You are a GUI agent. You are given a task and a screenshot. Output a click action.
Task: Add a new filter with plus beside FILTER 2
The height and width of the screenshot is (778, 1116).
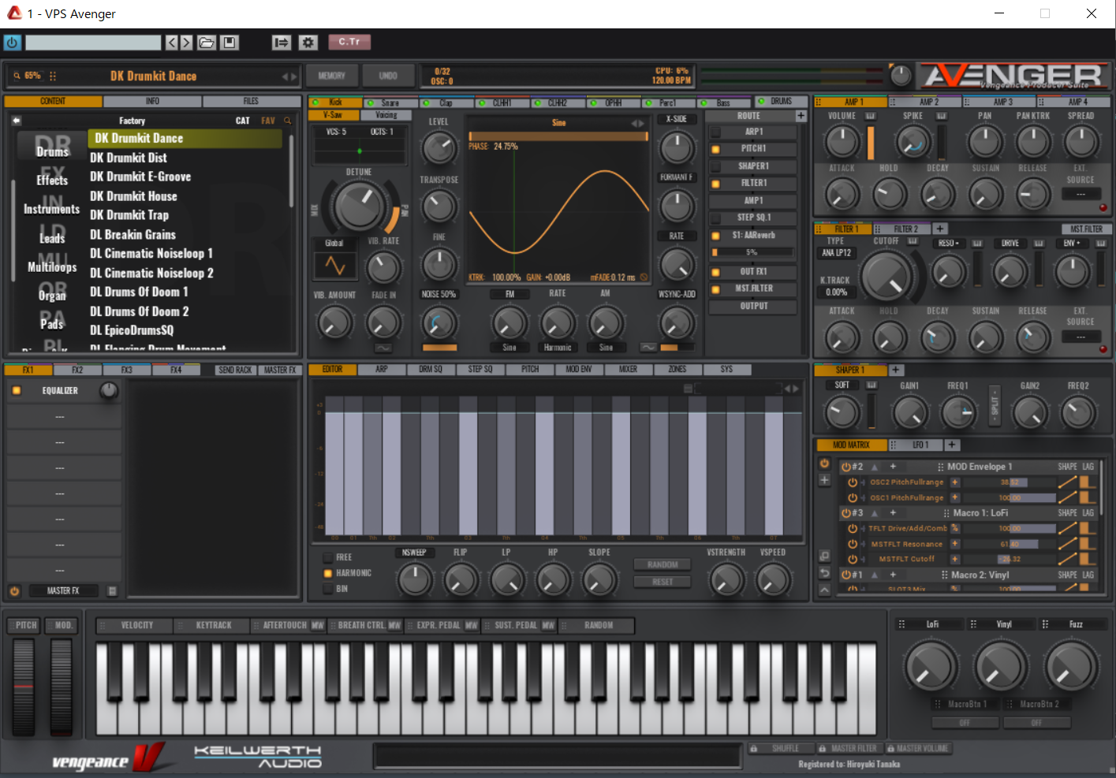tap(941, 229)
